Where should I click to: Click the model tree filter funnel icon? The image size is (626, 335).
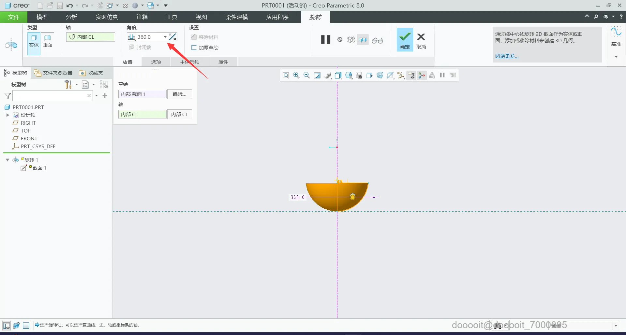(8, 96)
